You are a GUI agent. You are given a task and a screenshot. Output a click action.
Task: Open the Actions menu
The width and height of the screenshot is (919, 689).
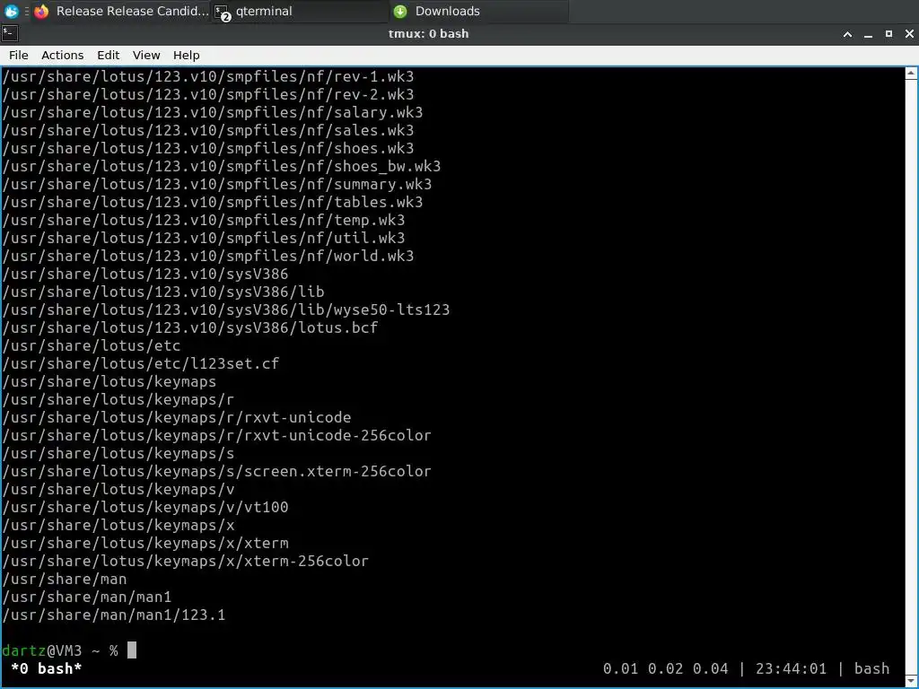(x=62, y=55)
